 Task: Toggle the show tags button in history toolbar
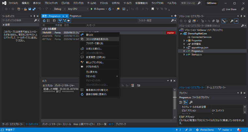coord(69,21)
